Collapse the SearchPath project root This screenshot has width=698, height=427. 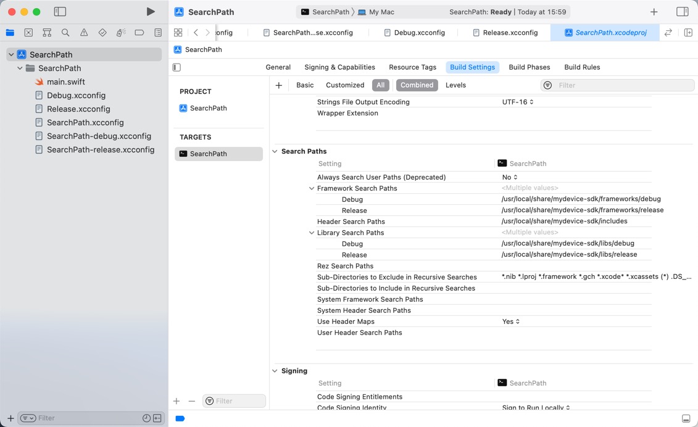tap(11, 55)
